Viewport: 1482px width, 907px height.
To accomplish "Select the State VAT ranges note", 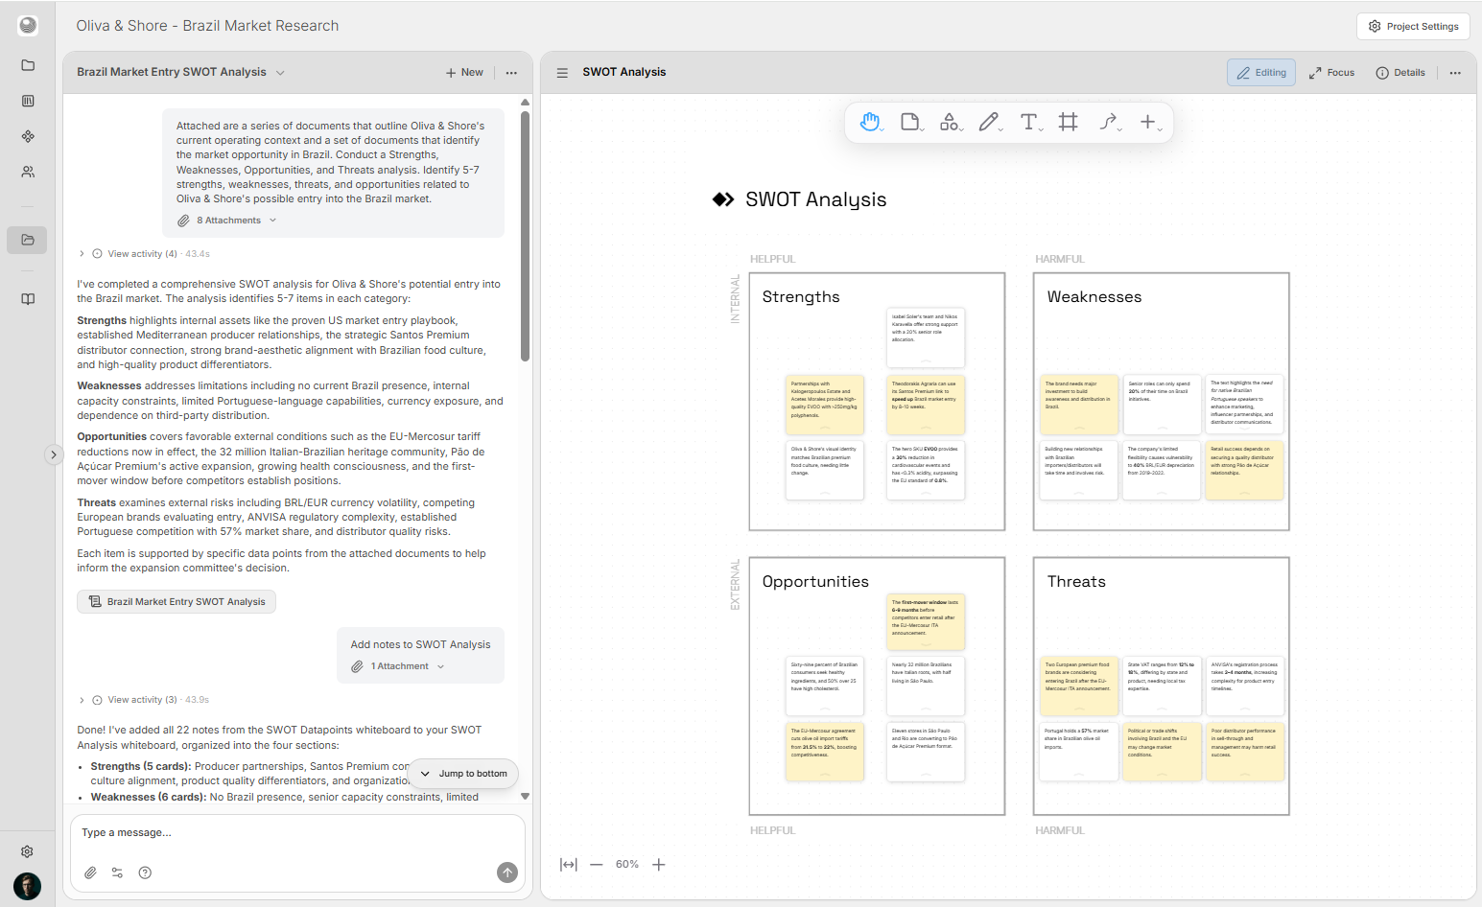I will [1162, 686].
